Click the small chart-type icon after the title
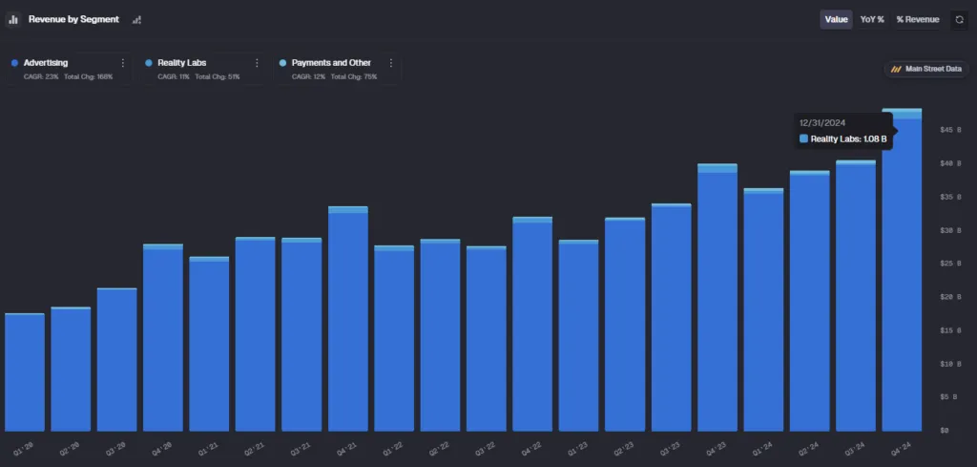The height and width of the screenshot is (467, 977). pos(136,20)
